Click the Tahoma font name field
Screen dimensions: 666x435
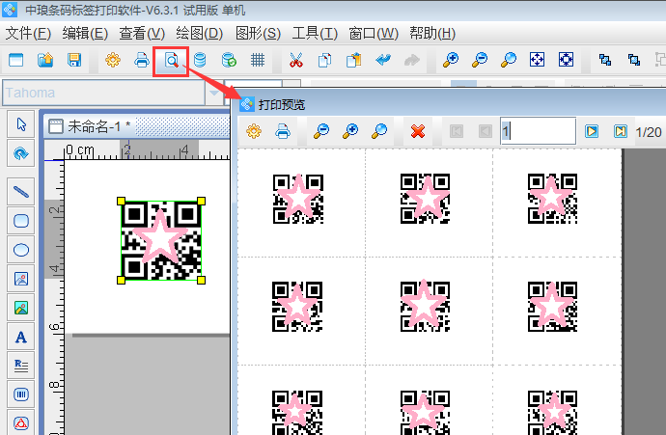coord(104,93)
